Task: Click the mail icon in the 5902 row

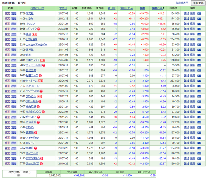Action: coord(199,153)
